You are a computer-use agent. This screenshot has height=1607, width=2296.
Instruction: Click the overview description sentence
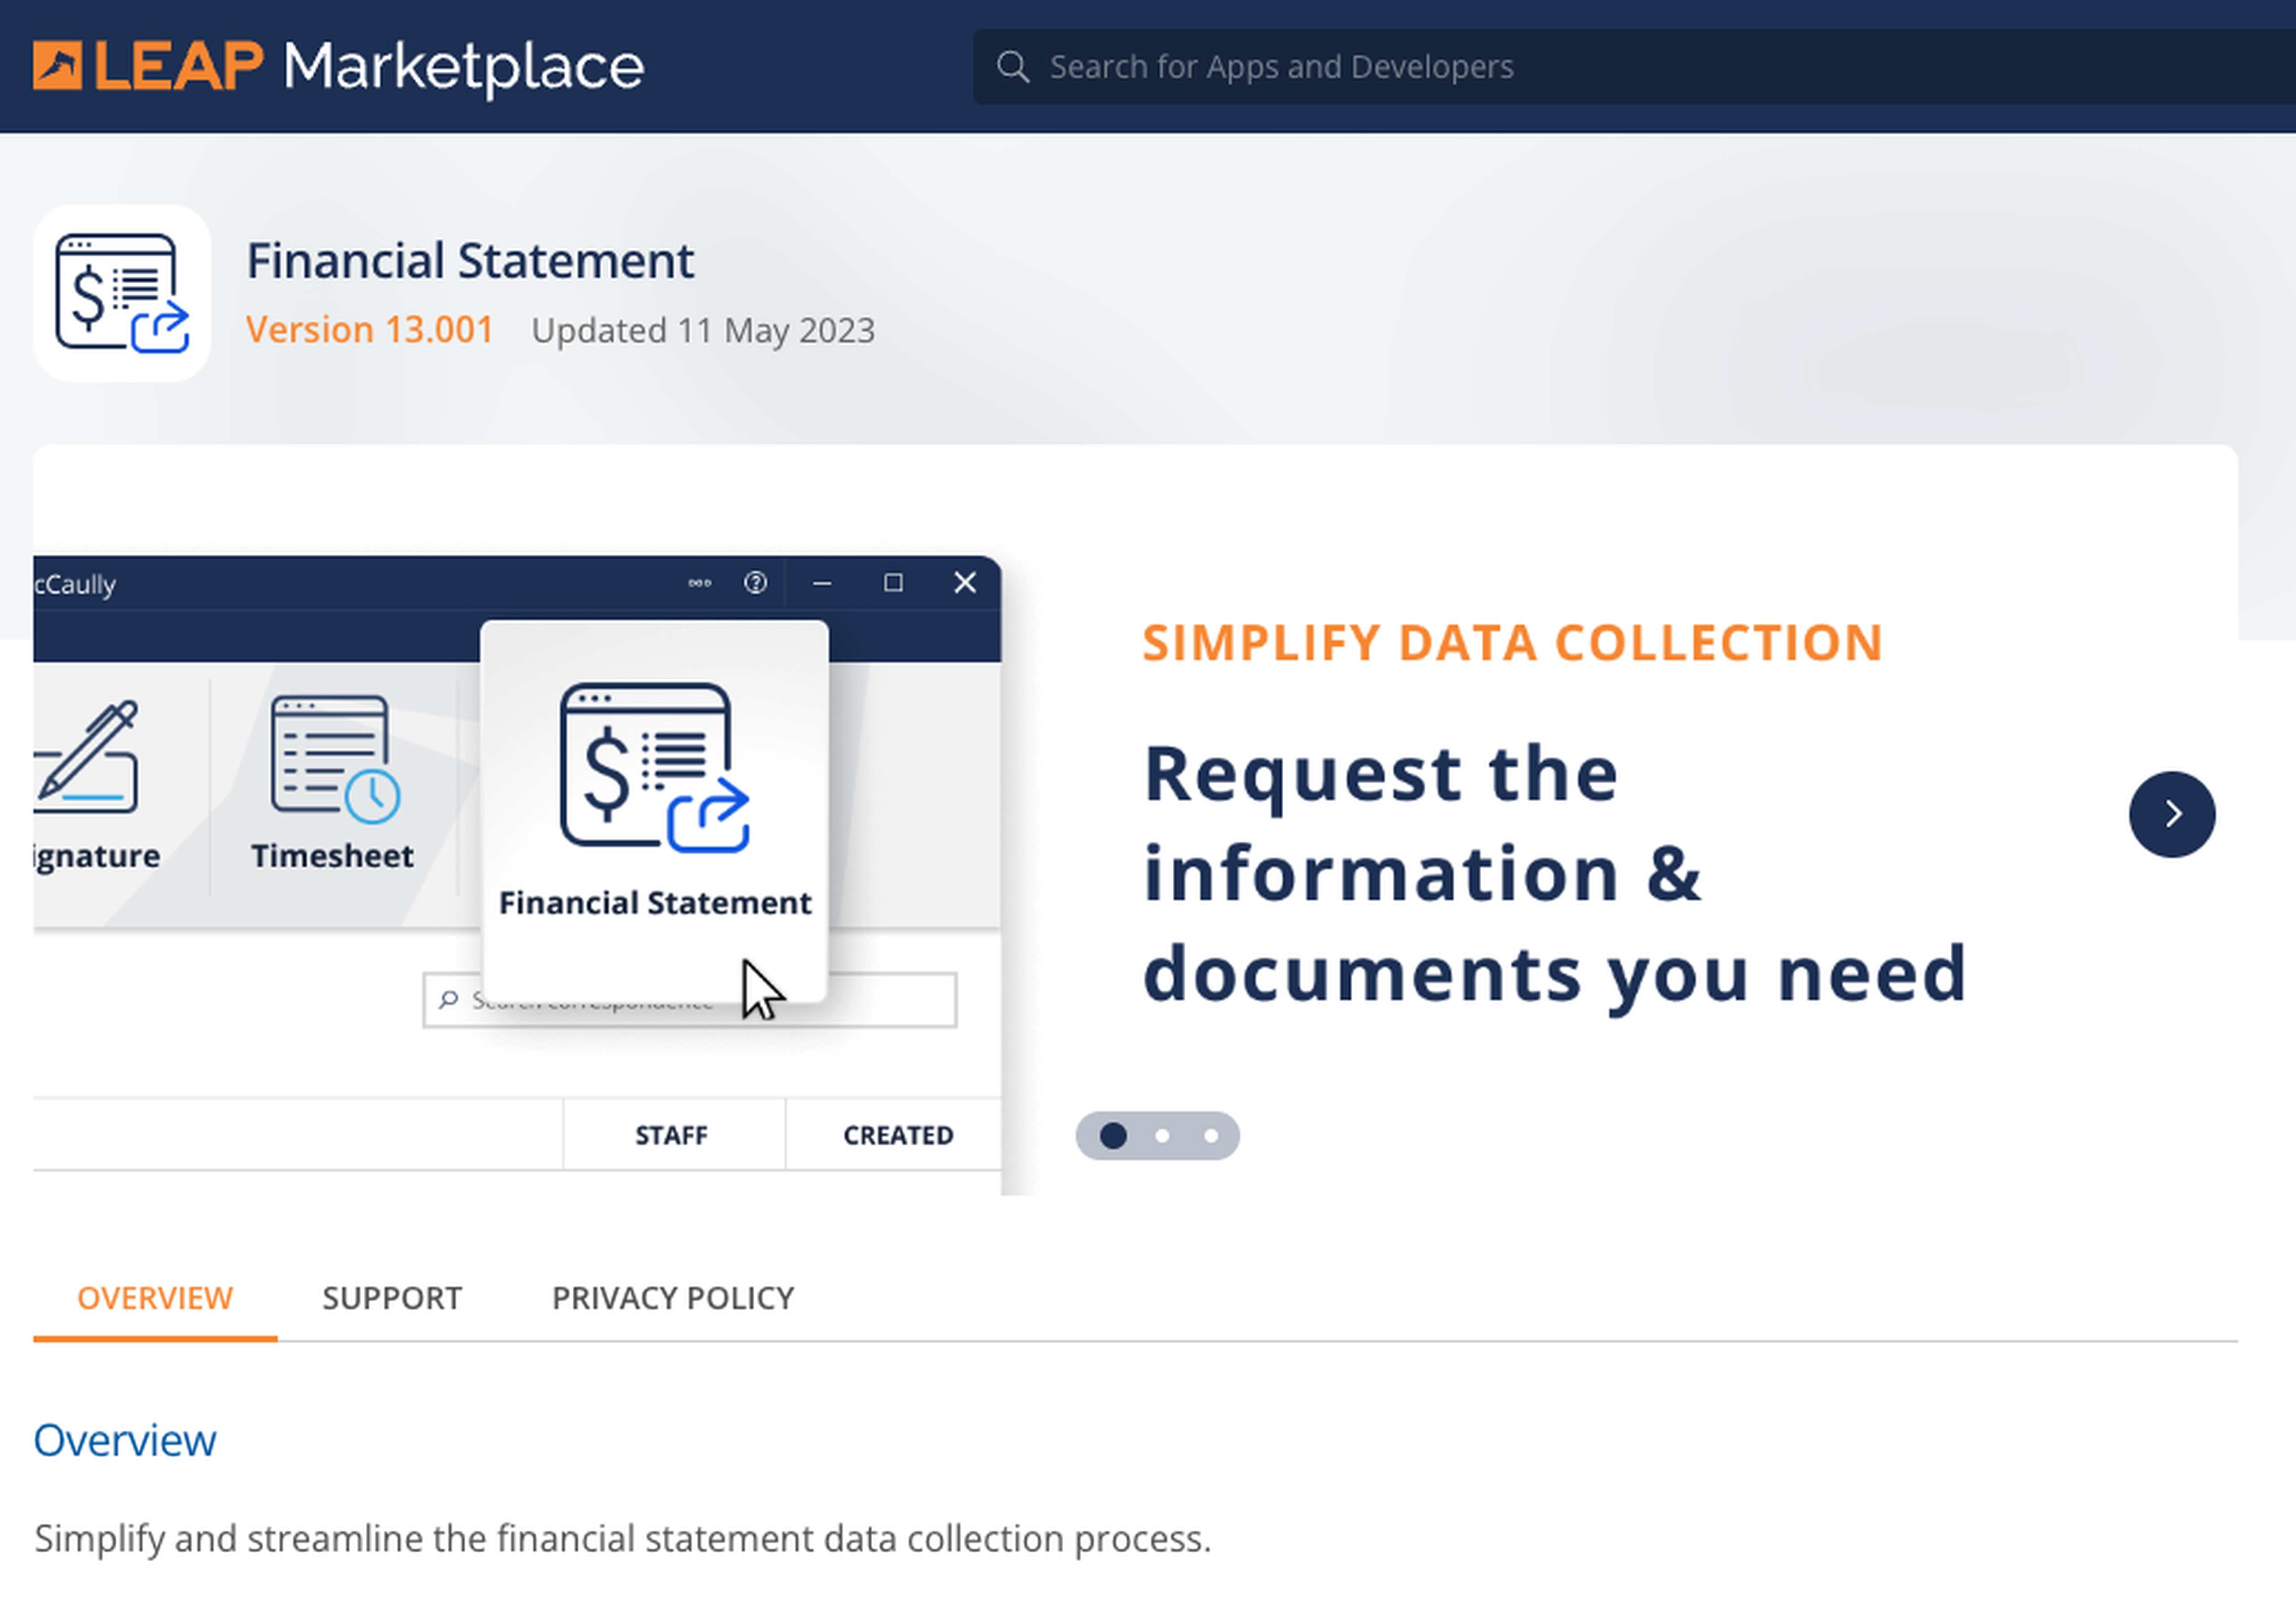click(x=622, y=1538)
